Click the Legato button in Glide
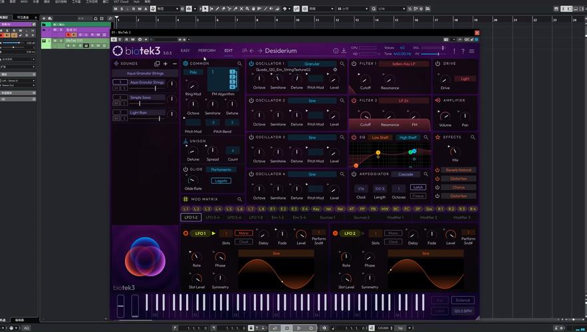Image resolution: width=587 pixels, height=332 pixels. click(221, 181)
